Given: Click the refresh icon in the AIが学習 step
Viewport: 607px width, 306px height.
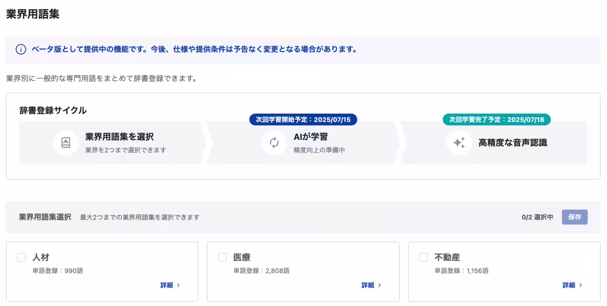Looking at the screenshot, I should pos(274,143).
